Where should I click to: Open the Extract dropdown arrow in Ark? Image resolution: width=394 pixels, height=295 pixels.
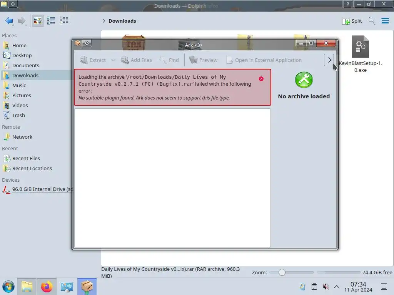[114, 60]
